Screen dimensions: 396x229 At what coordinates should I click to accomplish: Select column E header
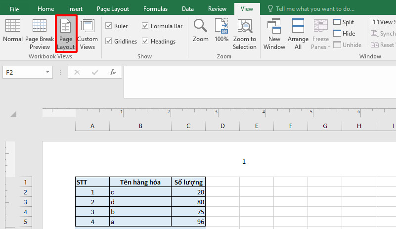click(257, 126)
